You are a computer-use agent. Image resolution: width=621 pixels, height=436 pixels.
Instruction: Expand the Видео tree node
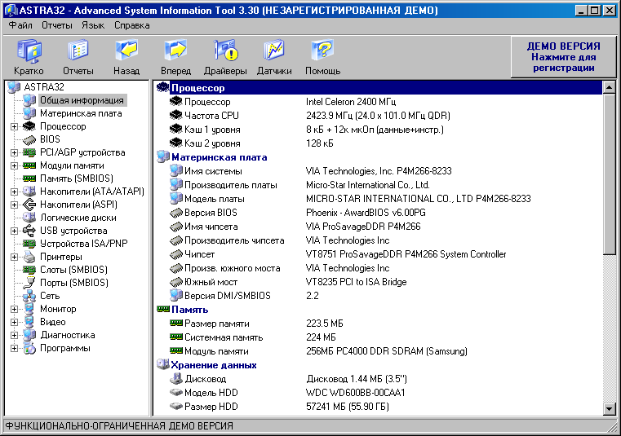pyautogui.click(x=14, y=323)
